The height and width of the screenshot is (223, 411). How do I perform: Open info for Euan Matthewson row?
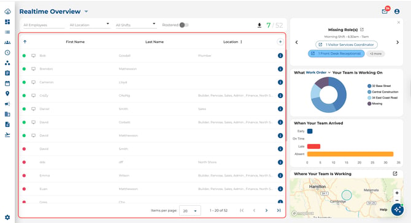pos(280,189)
